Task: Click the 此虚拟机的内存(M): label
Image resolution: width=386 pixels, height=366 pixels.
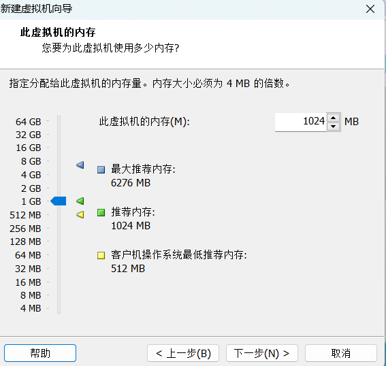Action: (x=144, y=122)
